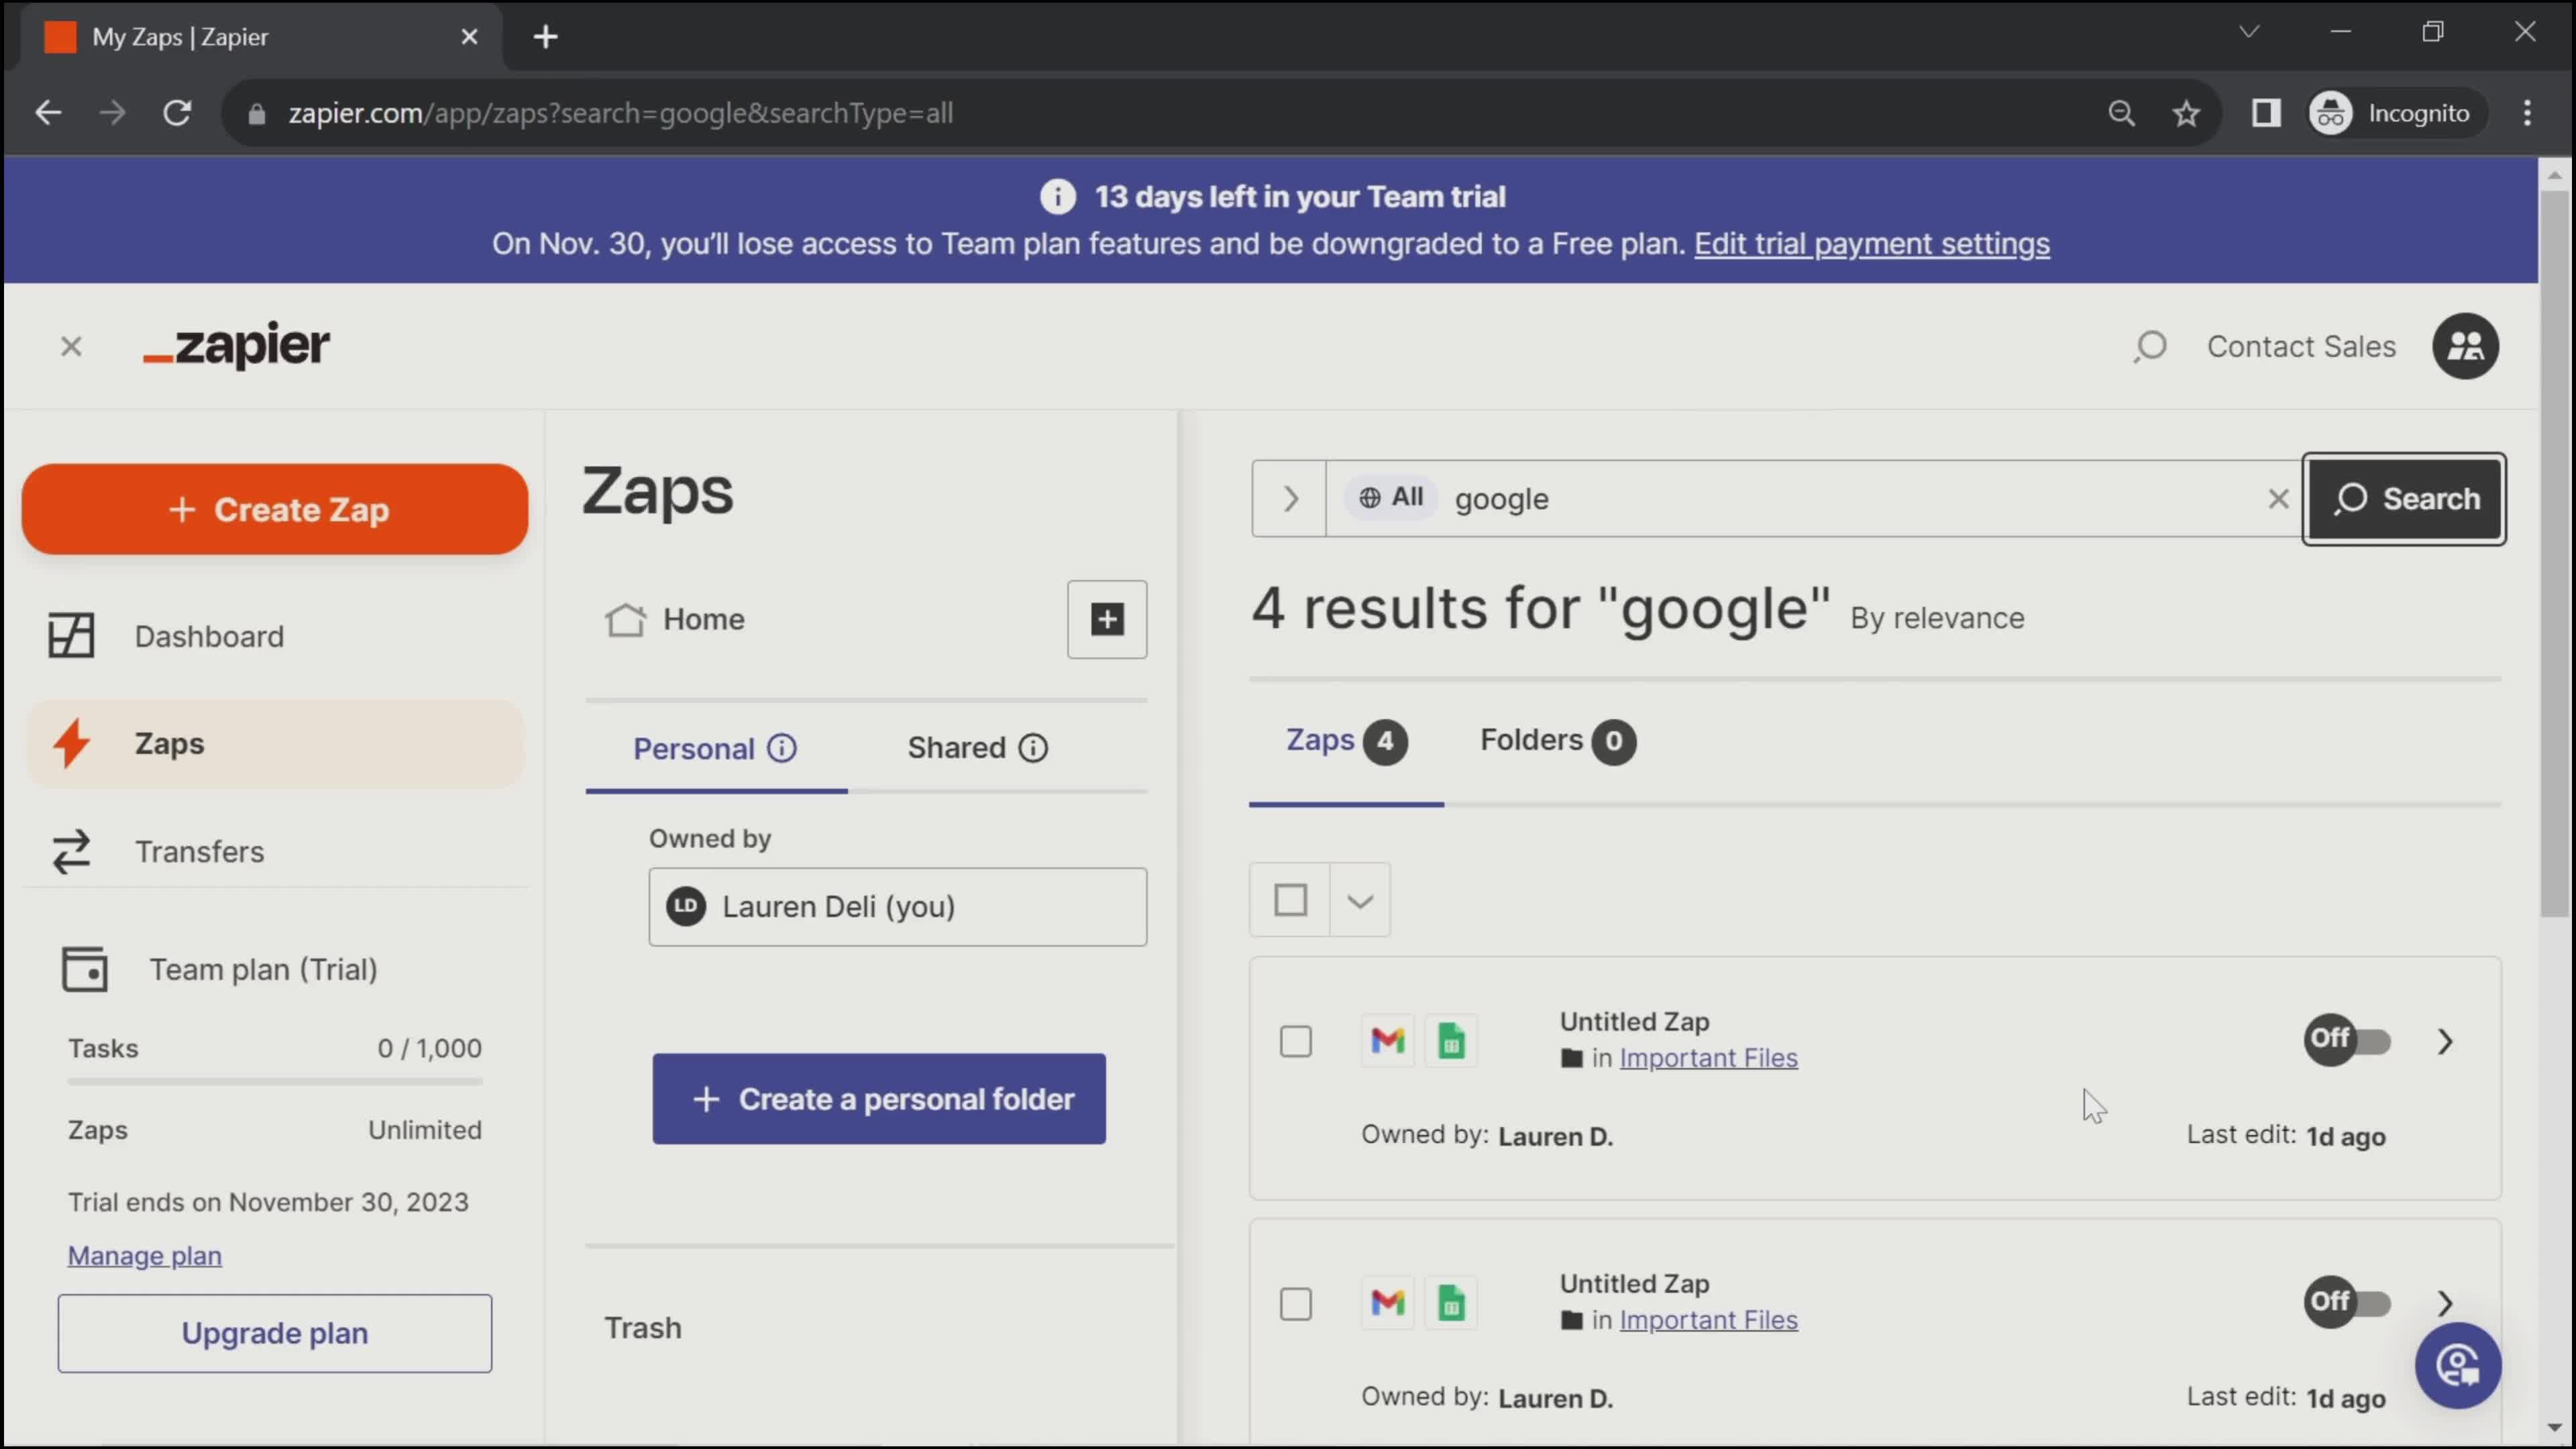Click the Transfers arrows icon
2576x1449 pixels.
click(x=71, y=852)
